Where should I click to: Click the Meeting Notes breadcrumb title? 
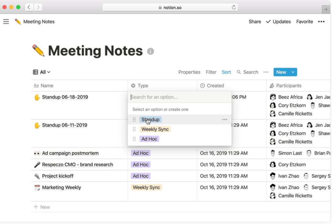[39, 22]
